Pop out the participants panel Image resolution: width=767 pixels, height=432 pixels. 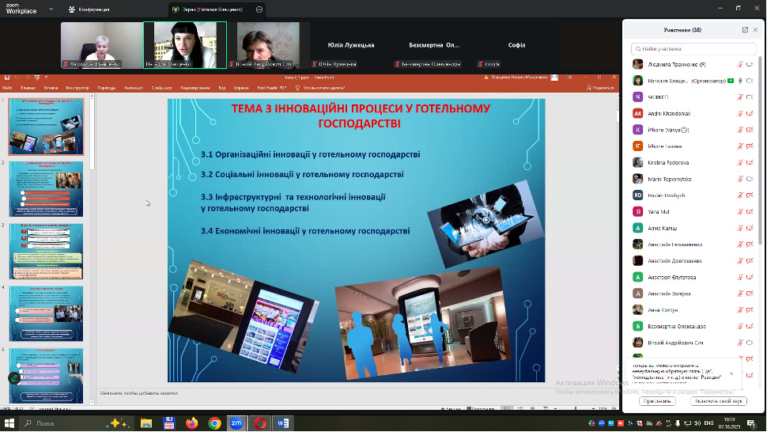coord(745,30)
